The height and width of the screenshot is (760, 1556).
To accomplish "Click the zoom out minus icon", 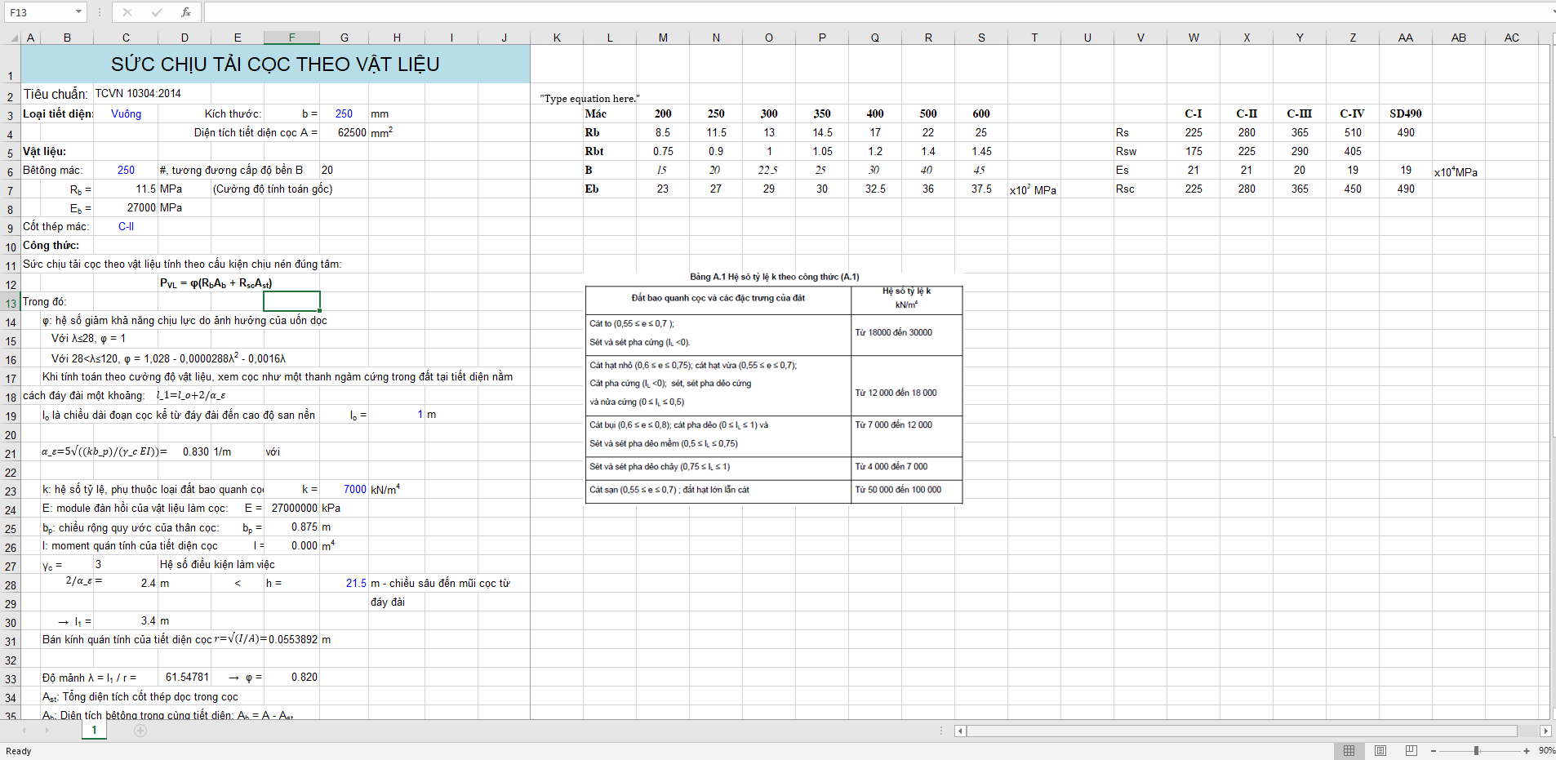I will click(x=1434, y=751).
